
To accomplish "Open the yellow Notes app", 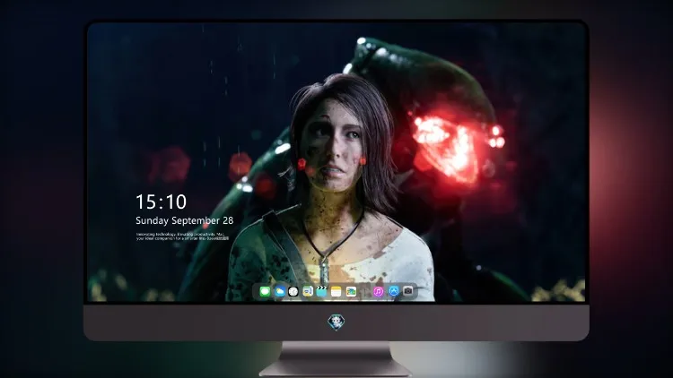I will tap(336, 291).
